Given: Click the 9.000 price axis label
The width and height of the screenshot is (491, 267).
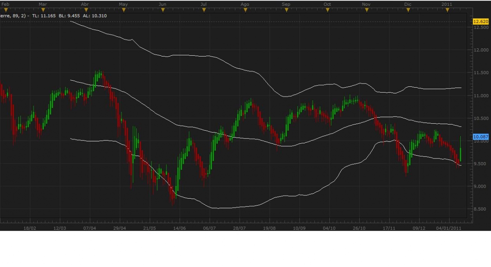Looking at the screenshot, I should tap(480, 186).
